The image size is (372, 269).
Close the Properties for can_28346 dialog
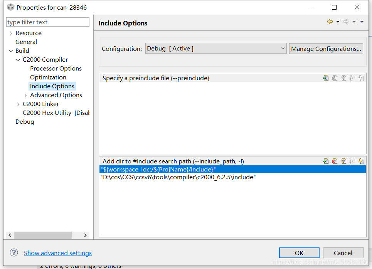click(x=357, y=7)
